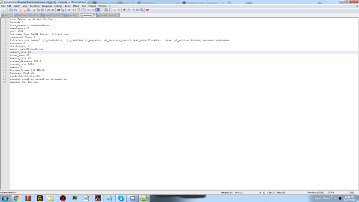Screen dimensions: 359x202
Task: Click the 'mapname San Andreas' line
Action: click(24, 82)
